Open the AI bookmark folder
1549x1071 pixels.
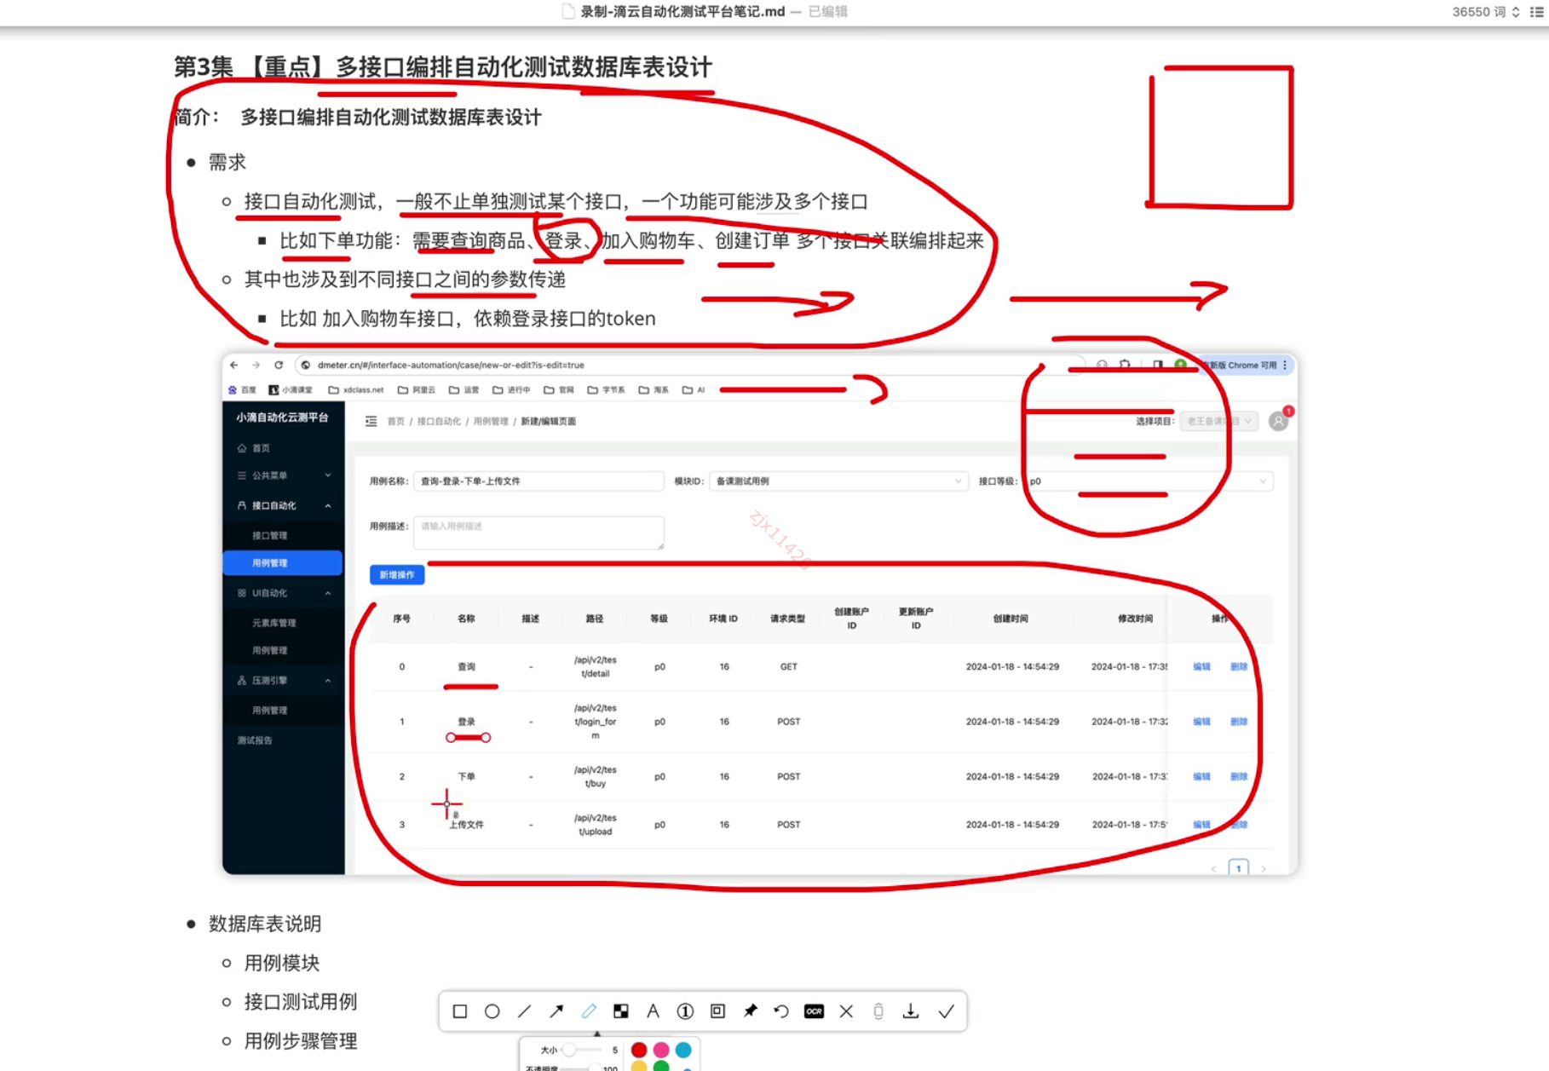tap(694, 390)
